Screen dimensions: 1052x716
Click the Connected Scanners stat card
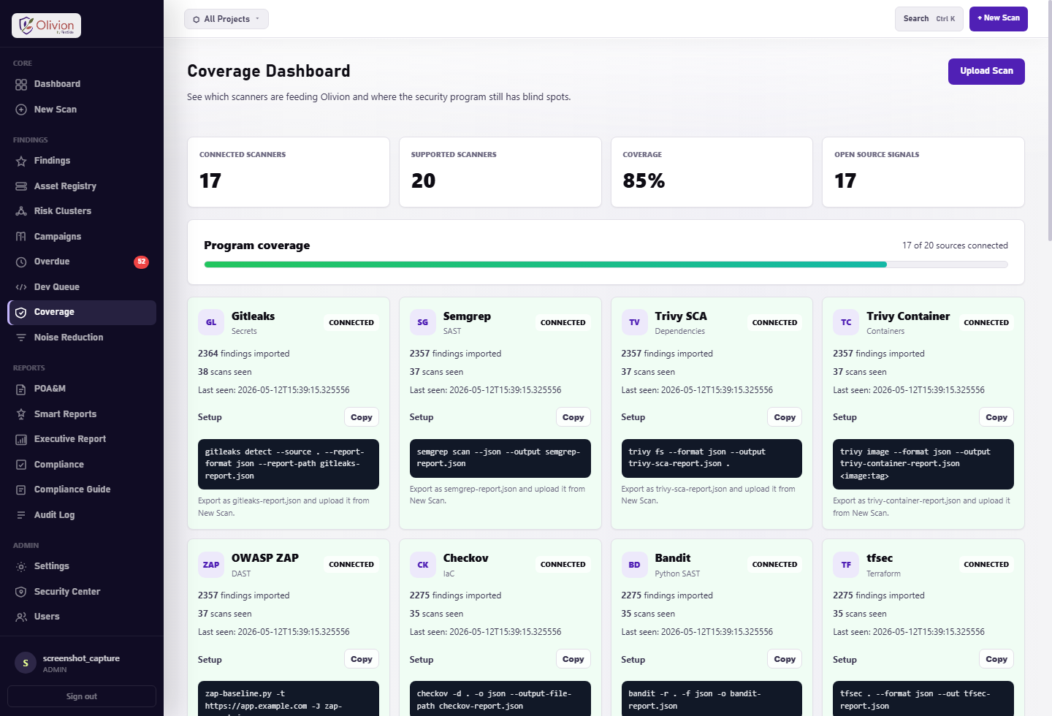289,172
